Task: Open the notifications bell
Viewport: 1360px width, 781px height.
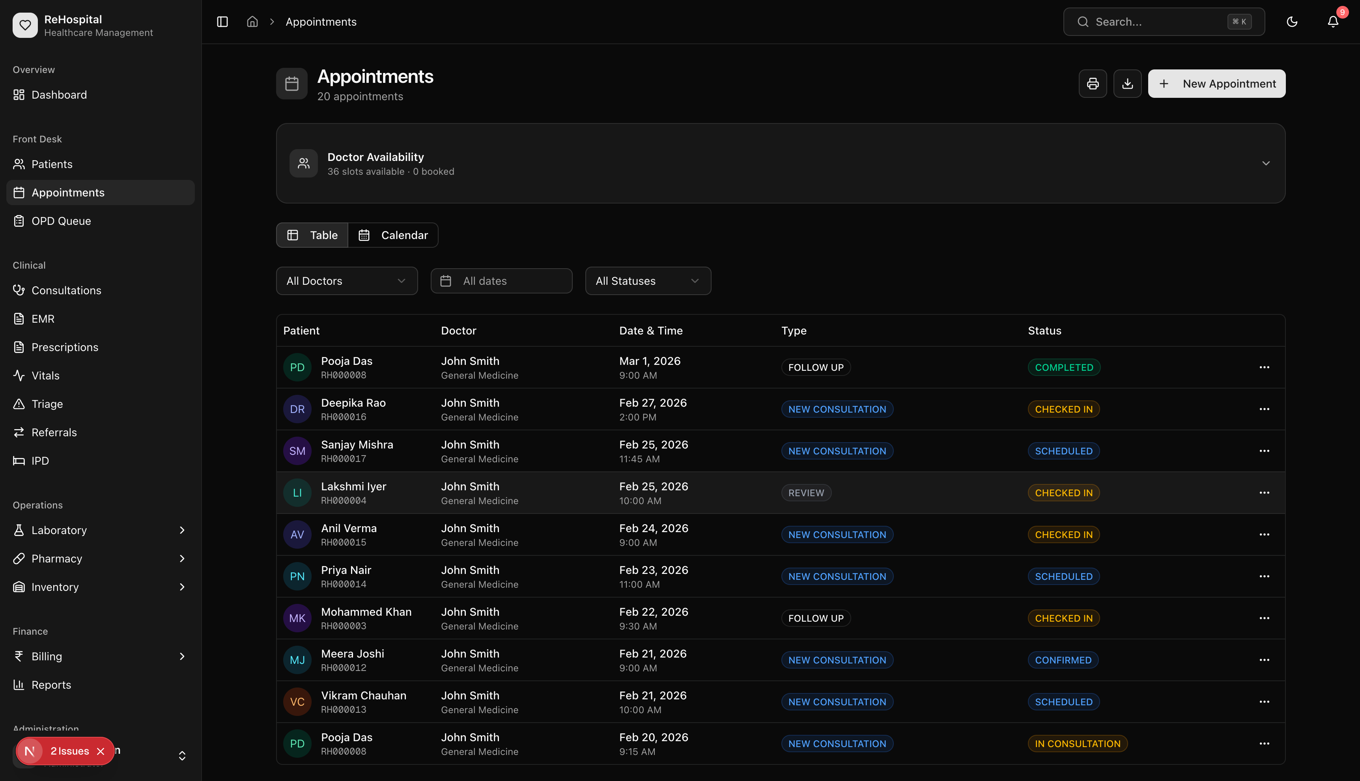Action: pos(1333,22)
